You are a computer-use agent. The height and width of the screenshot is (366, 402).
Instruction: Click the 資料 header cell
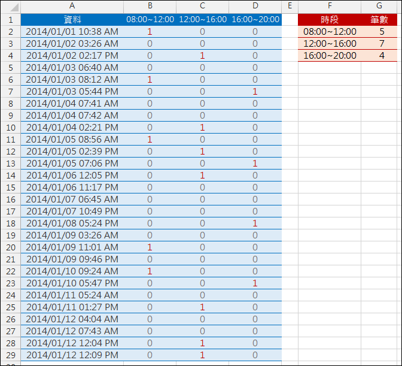point(72,20)
